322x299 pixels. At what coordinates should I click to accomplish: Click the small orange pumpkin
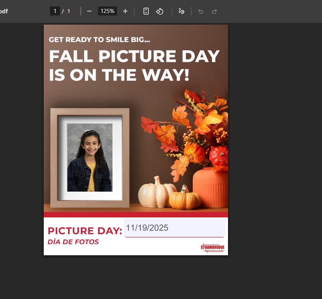pyautogui.click(x=185, y=199)
